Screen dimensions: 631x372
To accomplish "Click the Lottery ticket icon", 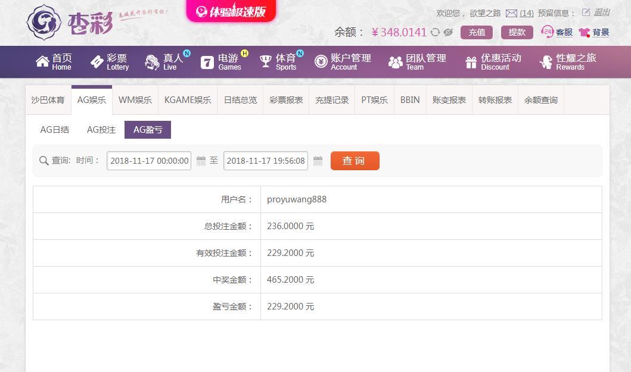I will click(97, 61).
